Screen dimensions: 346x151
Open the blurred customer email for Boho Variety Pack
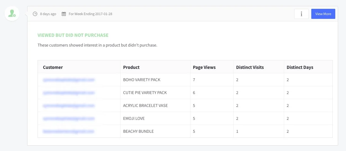pos(69,80)
